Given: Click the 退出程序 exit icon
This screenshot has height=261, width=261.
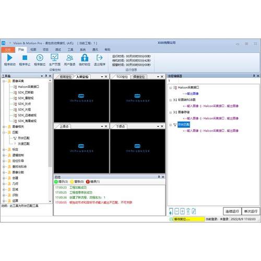Looking at the screenshot, I should [x=100, y=57].
